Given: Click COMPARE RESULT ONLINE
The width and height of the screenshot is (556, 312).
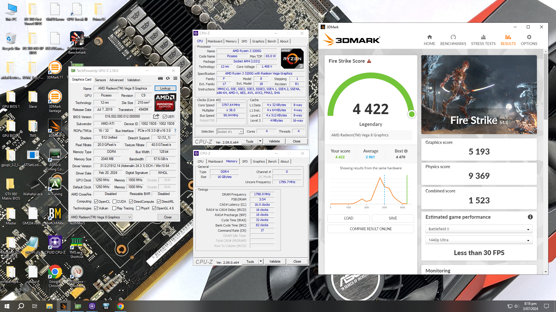Looking at the screenshot, I should click(371, 229).
